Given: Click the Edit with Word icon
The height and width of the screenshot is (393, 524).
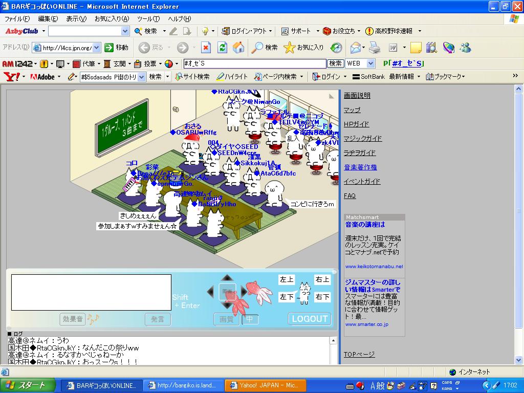Looking at the screenshot, I should tap(393, 48).
